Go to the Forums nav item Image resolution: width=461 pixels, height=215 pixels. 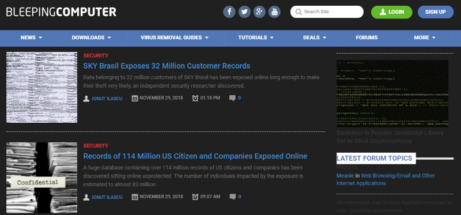pyautogui.click(x=366, y=37)
